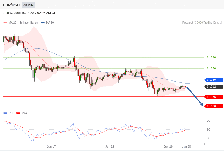The height and width of the screenshot is (151, 224).
Task: Click the Jun 19 date axis label
Action: (x=168, y=147)
